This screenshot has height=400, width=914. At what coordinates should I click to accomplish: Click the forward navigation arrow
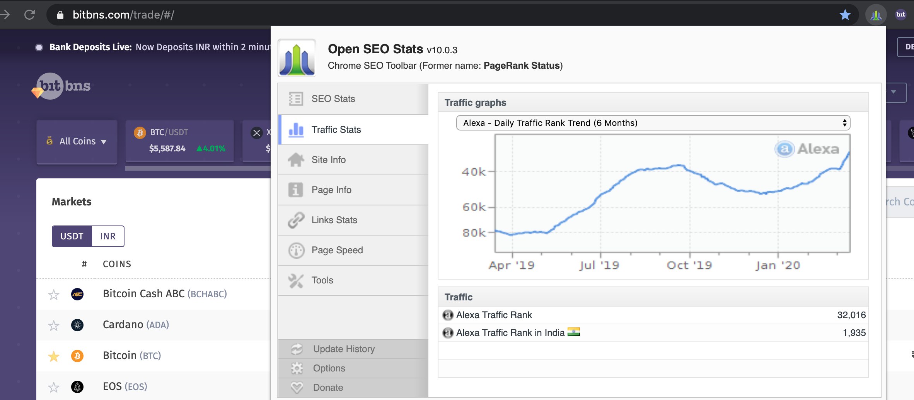click(x=5, y=15)
